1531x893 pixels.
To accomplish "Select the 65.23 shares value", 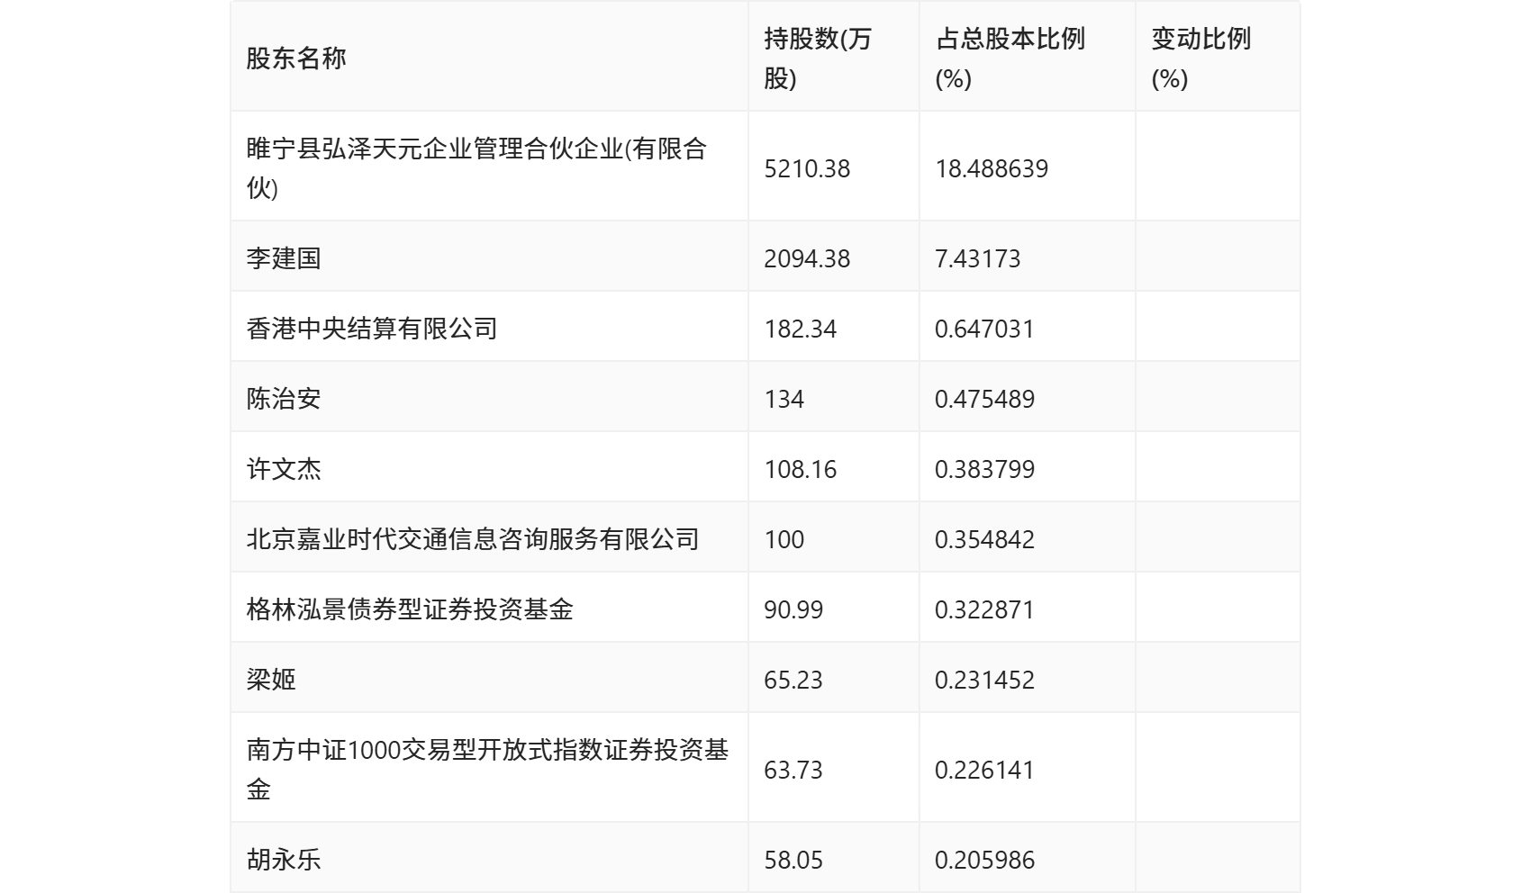I will pyautogui.click(x=793, y=680).
